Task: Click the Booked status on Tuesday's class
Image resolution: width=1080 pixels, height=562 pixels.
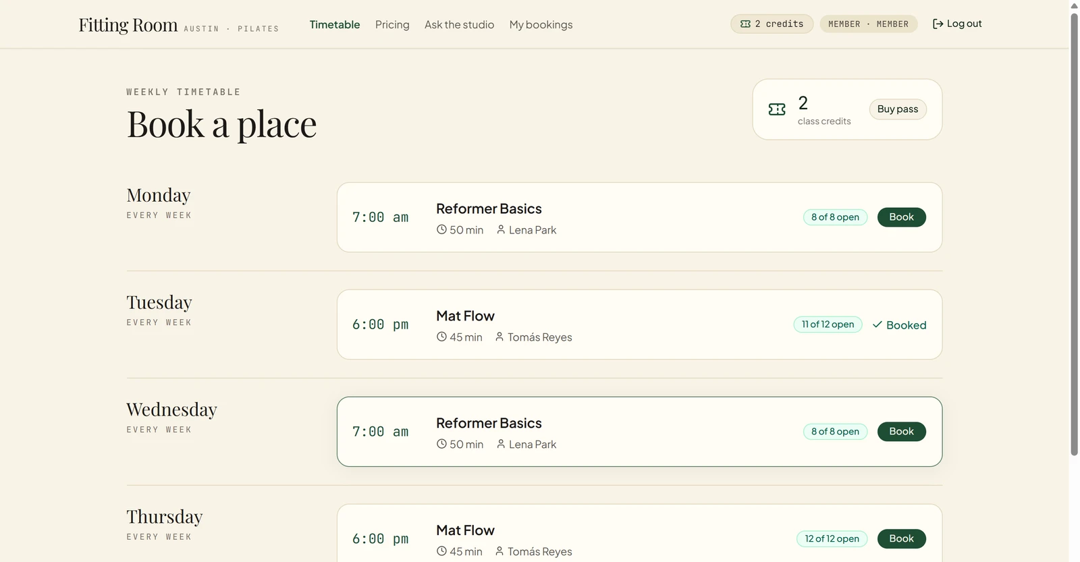Action: point(899,325)
